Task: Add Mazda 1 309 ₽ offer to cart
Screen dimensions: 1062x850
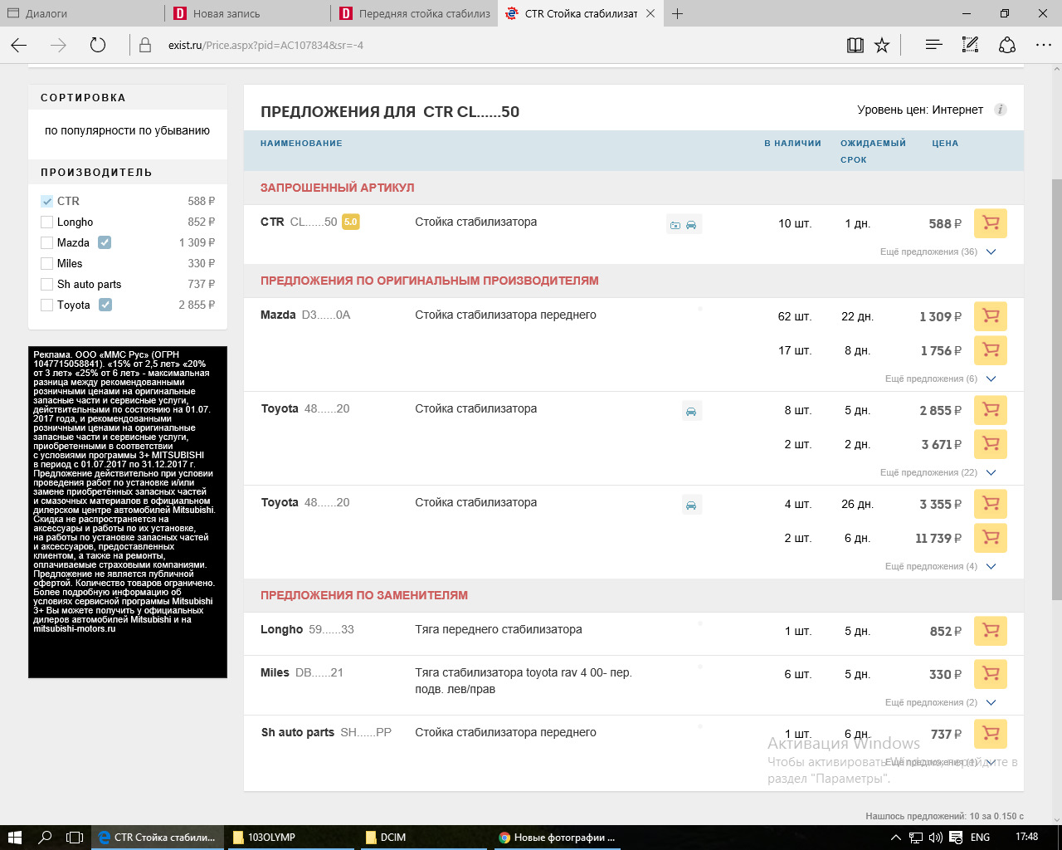Action: click(990, 316)
